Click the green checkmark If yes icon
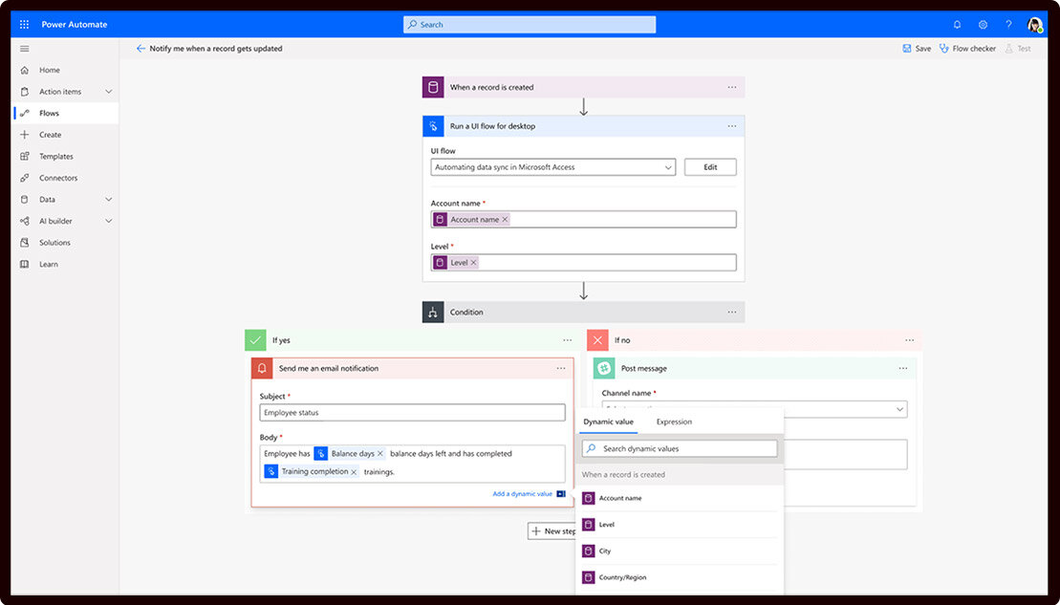Screen dimensions: 1060x605 point(255,340)
